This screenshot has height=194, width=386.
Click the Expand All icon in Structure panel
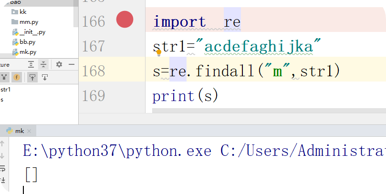tap(31, 64)
